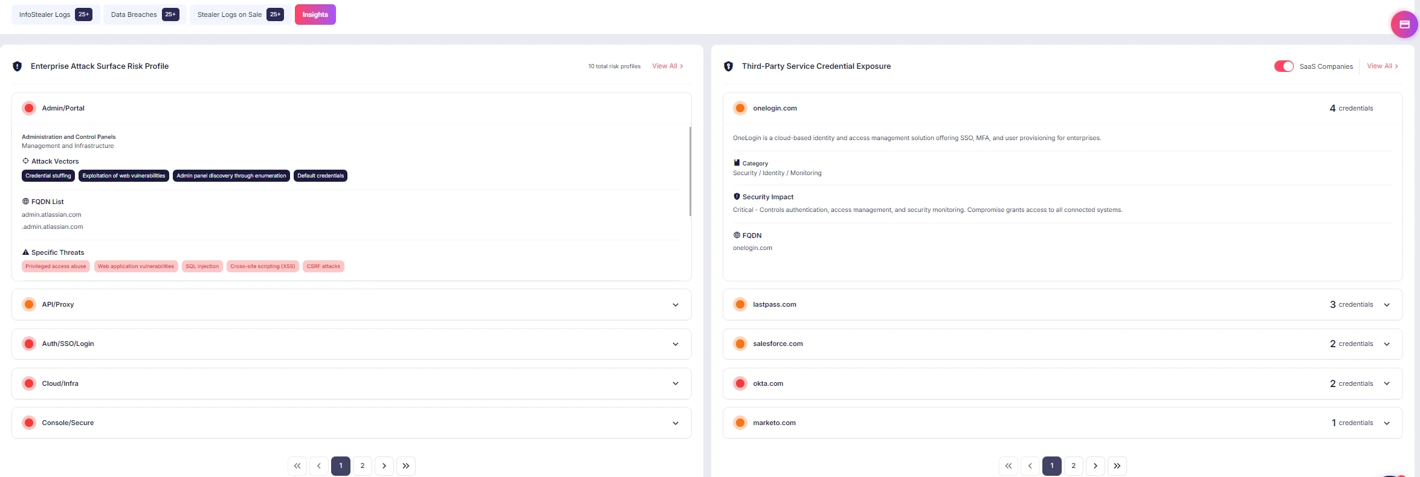
Task: Click the orange status dot for salesforce.com
Action: [x=740, y=344]
